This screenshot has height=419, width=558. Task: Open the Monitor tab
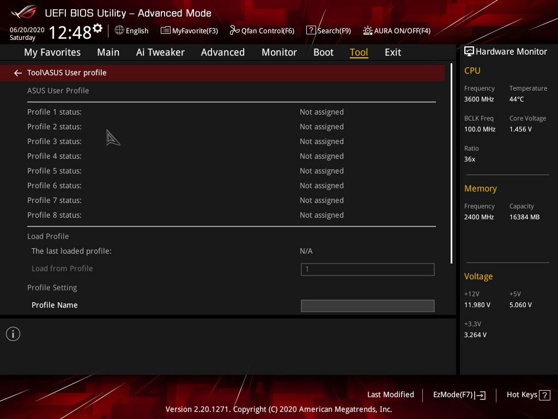tap(279, 52)
